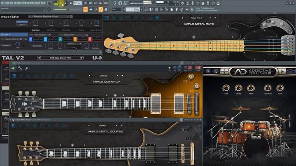Open wavestate Mayhem Machine preset selector
The image size is (296, 166).
[x=51, y=17]
